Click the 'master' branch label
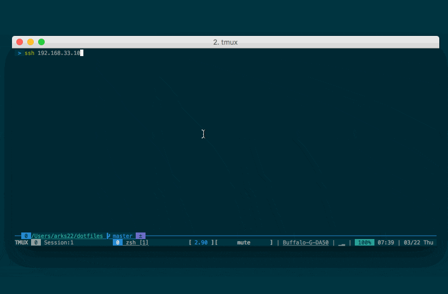448x294 pixels. coord(123,236)
